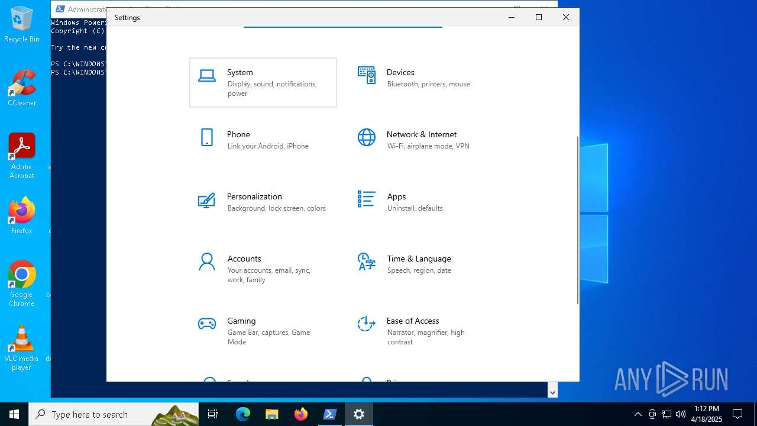This screenshot has width=757, height=426.
Task: Open the Windows Start menu
Action: (x=14, y=414)
